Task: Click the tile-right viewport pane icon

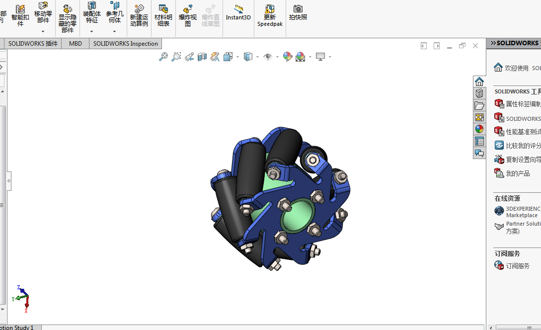Action: (x=437, y=46)
